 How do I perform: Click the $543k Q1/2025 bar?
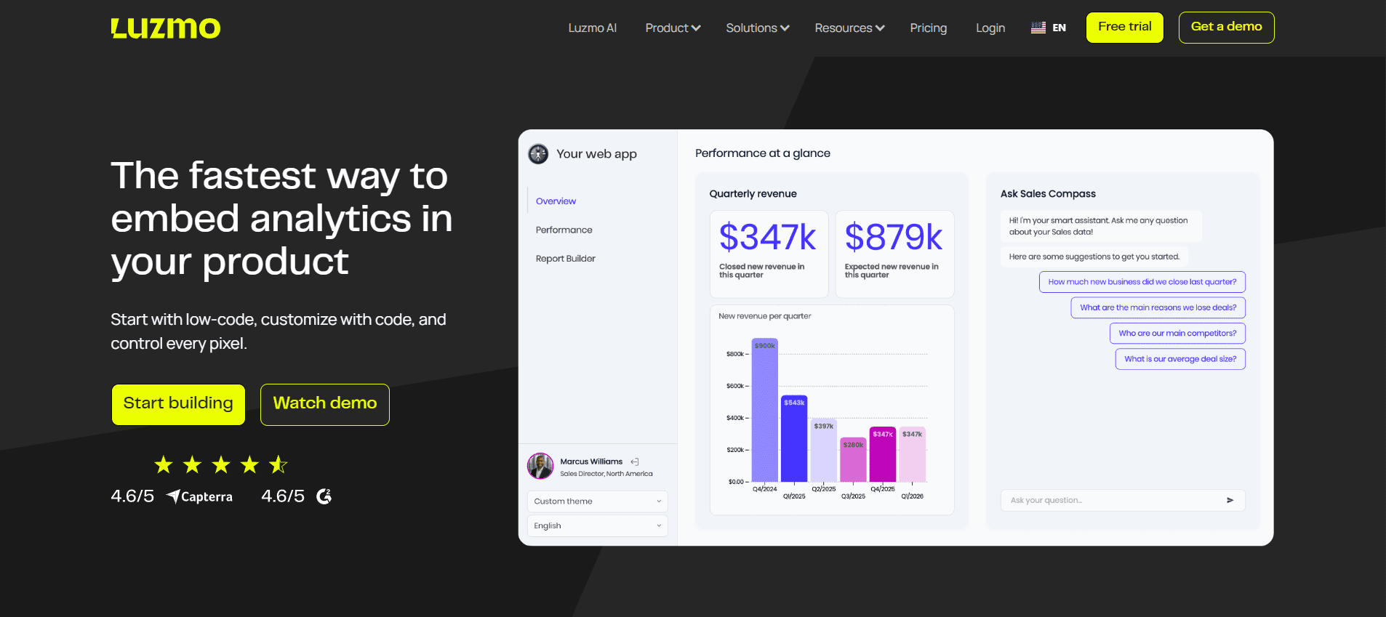(x=794, y=438)
